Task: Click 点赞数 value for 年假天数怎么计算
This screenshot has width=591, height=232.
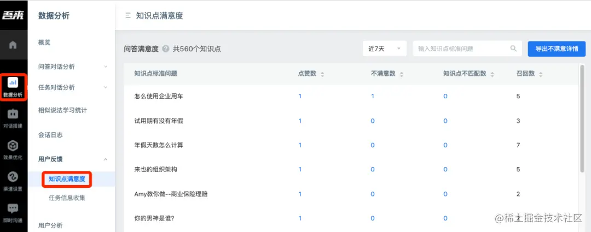Action: coord(300,145)
